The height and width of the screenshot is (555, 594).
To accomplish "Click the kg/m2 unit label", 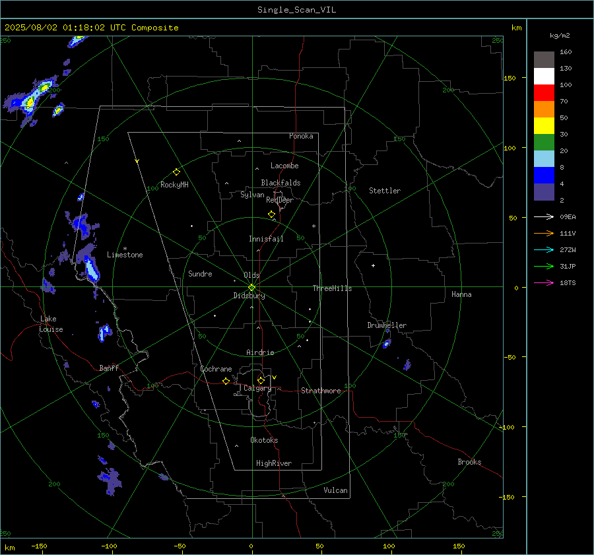I will (560, 36).
